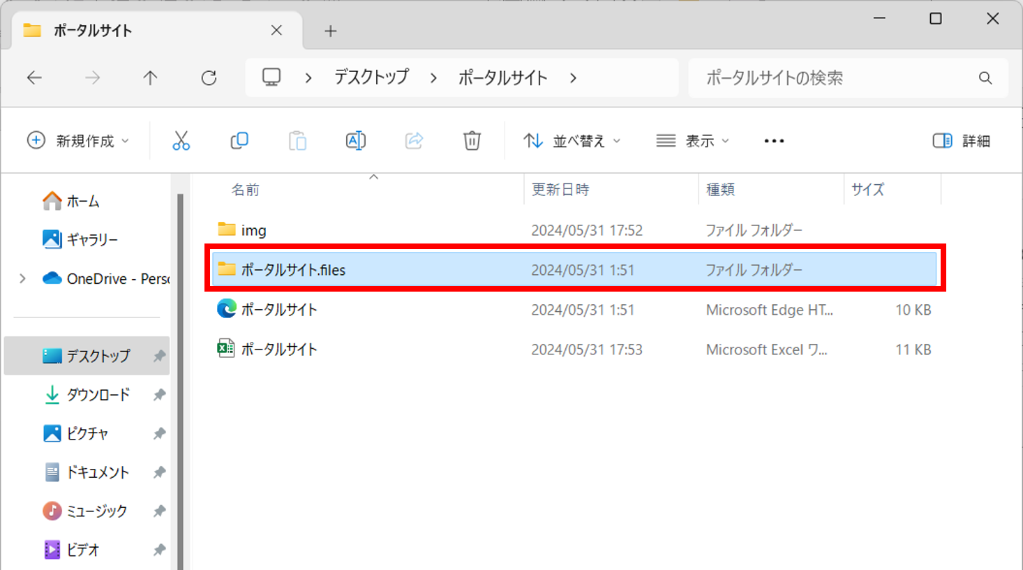Open a new tab with plus button
Viewport: 1023px width, 570px height.
coord(330,31)
